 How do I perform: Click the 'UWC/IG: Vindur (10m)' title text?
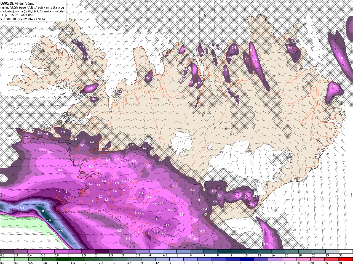17,3
